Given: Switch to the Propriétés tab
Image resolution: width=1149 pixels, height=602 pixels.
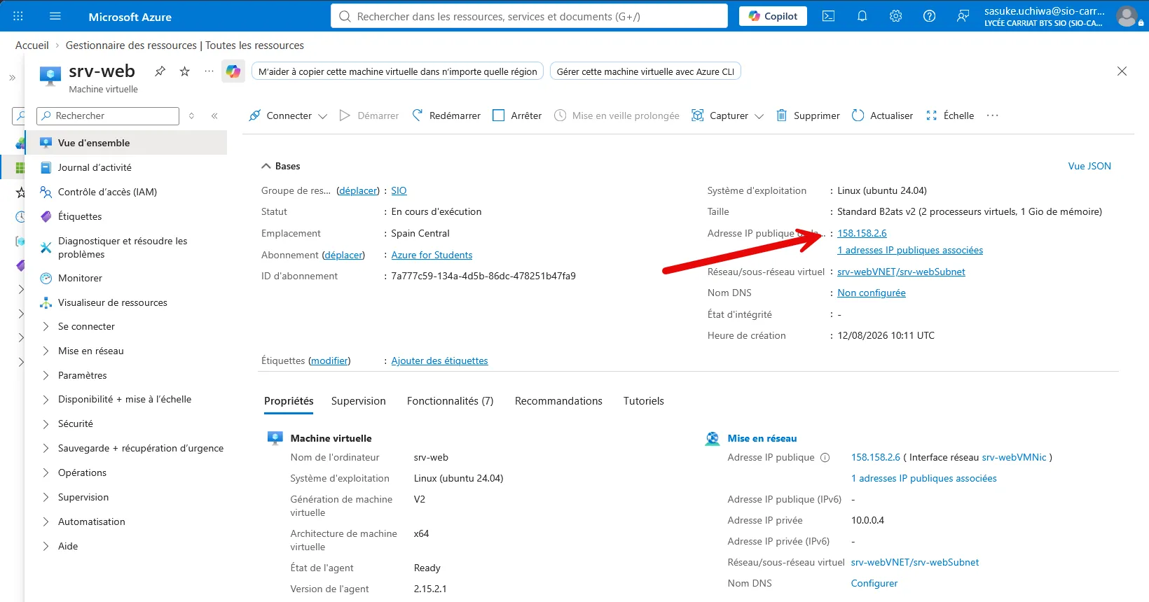Looking at the screenshot, I should coord(289,401).
